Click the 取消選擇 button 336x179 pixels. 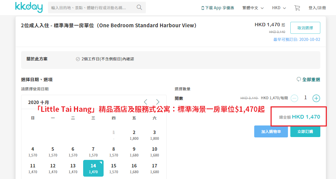[305, 28]
